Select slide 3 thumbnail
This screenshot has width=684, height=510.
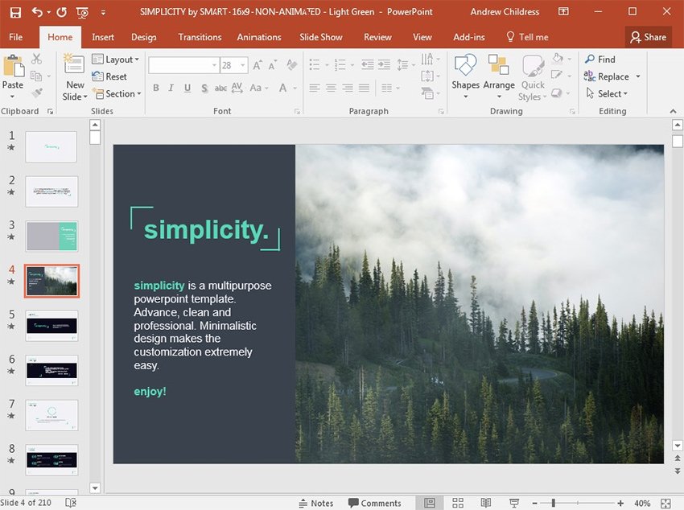(52, 236)
